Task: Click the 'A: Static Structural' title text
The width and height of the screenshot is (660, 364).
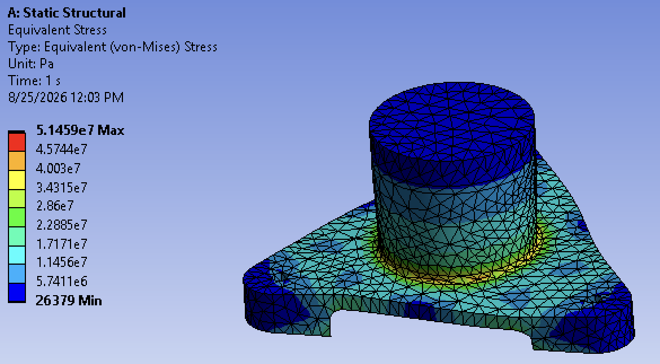Action: tap(67, 13)
